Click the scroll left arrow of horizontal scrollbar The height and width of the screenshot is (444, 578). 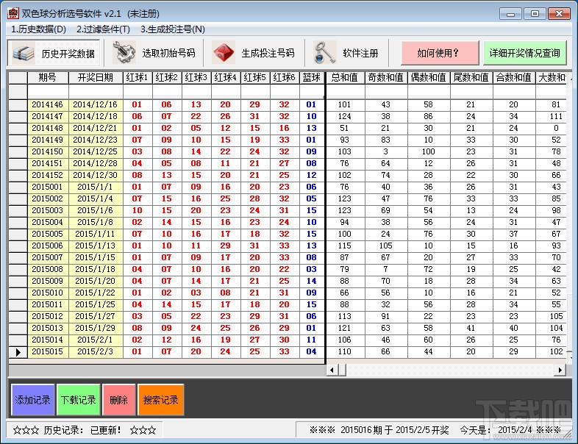[332, 370]
